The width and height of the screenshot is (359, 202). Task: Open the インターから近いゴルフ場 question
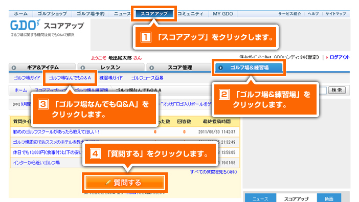pos(36,163)
